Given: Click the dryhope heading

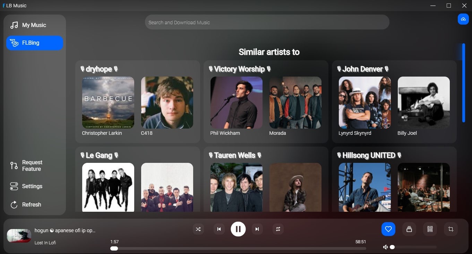Looking at the screenshot, I should (x=99, y=69).
